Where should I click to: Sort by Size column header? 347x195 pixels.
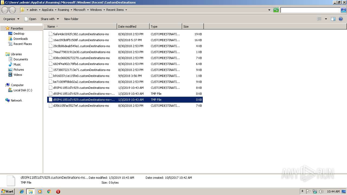193,27
